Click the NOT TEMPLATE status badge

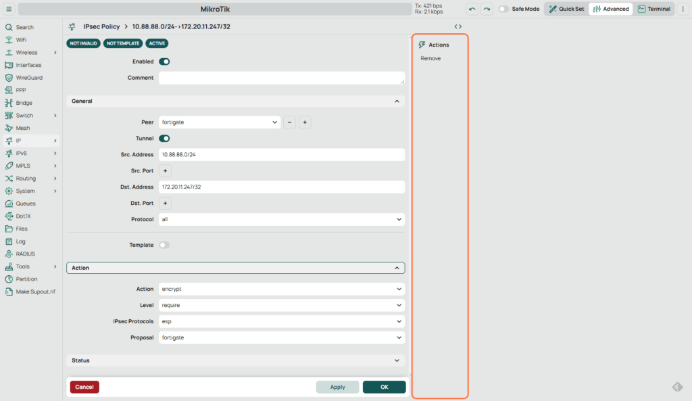pos(123,44)
